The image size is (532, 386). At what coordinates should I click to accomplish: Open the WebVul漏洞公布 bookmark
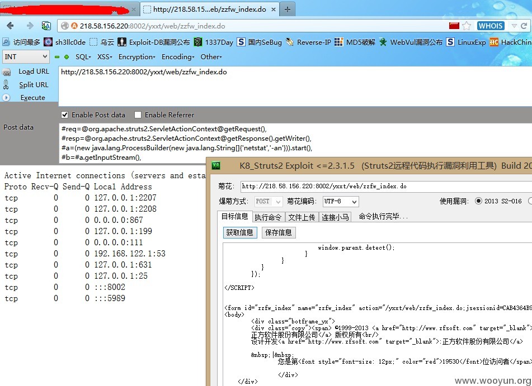[411, 42]
